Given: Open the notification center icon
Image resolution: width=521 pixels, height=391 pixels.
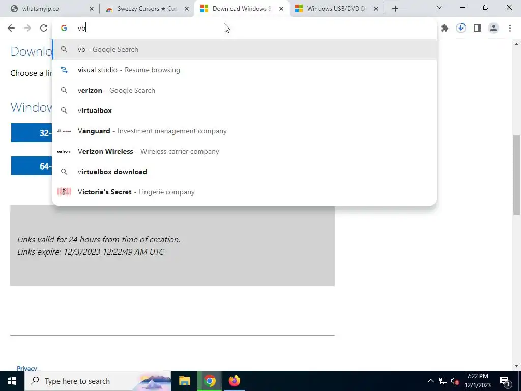Looking at the screenshot, I should pos(505,381).
